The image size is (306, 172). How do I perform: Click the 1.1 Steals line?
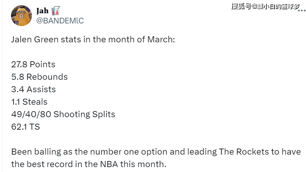(29, 102)
